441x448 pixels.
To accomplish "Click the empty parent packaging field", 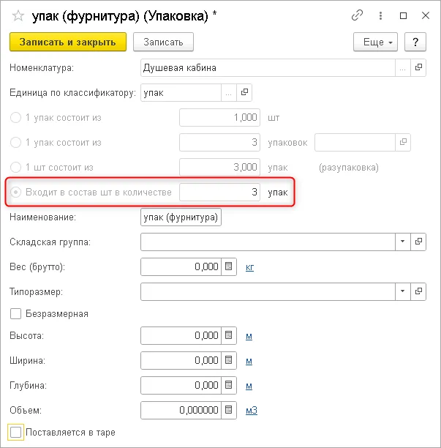I will point(355,142).
